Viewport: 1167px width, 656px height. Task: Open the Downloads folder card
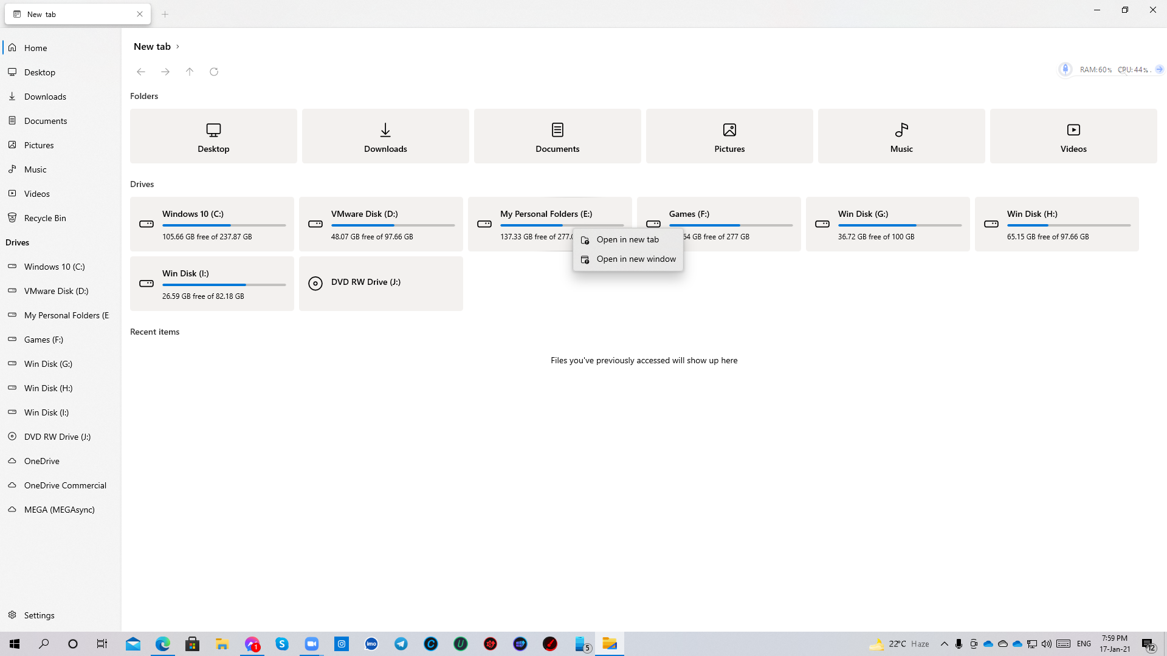(x=385, y=135)
